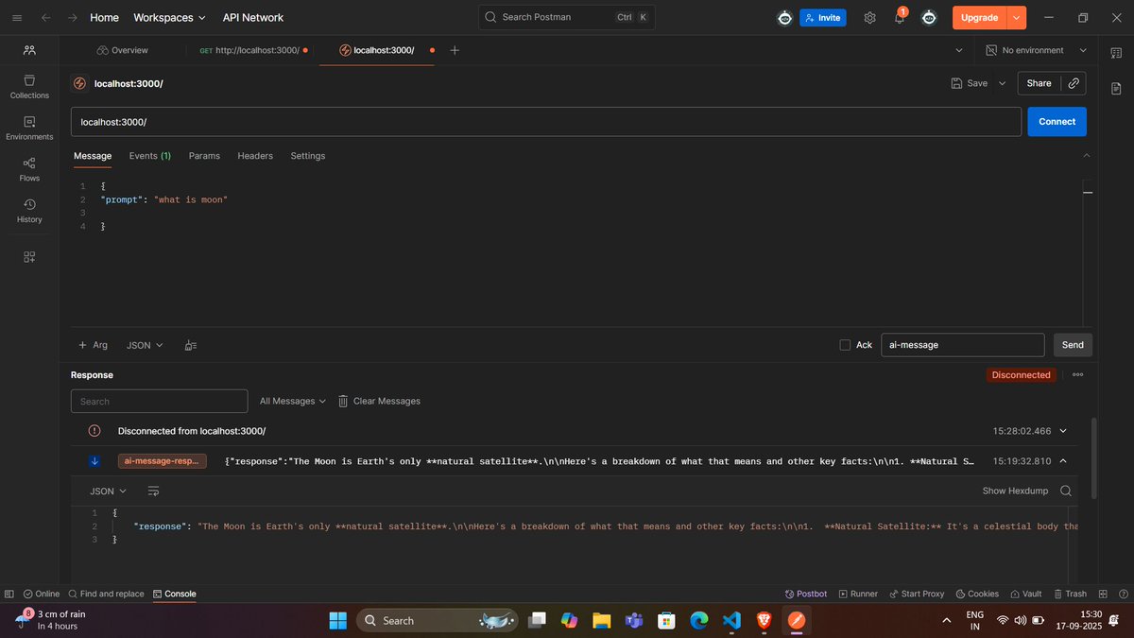Go back with the left arrow
1134x638 pixels.
(x=46, y=17)
